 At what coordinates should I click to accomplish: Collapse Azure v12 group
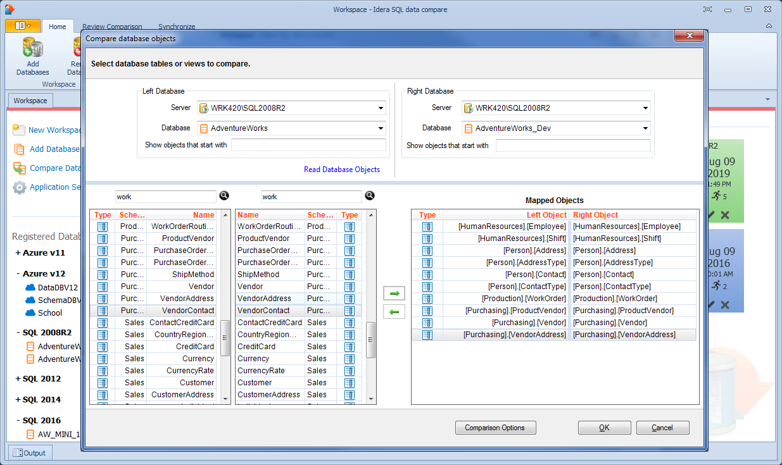pyautogui.click(x=18, y=274)
